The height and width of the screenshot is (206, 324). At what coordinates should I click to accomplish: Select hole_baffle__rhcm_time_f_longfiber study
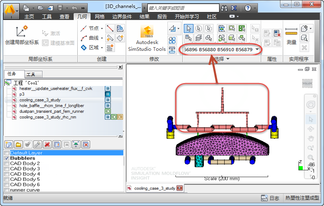pyautogui.click(x=52, y=106)
